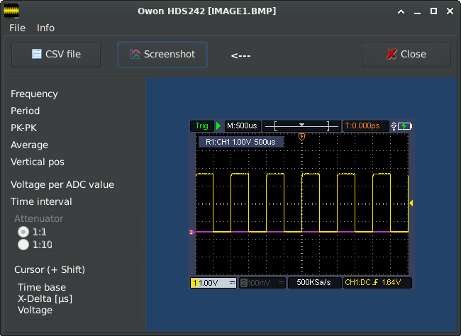Maximize the Owon HDS242 window

(x=433, y=11)
